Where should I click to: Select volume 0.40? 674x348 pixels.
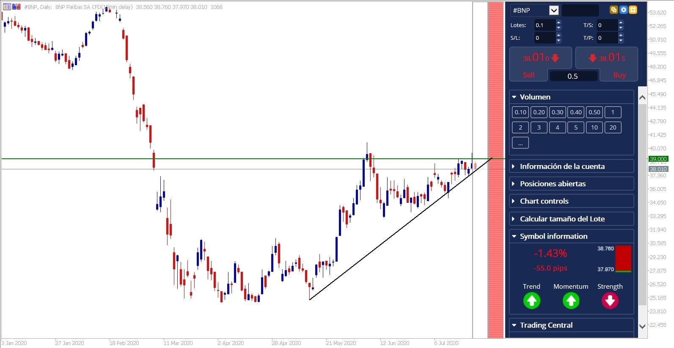[576, 112]
